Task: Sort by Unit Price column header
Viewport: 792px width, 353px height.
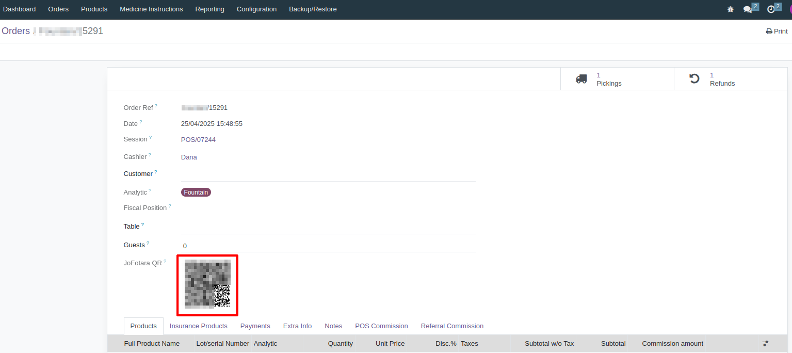Action: pyautogui.click(x=390, y=344)
